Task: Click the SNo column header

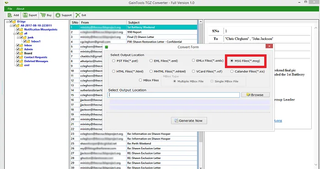Action: click(x=75, y=22)
